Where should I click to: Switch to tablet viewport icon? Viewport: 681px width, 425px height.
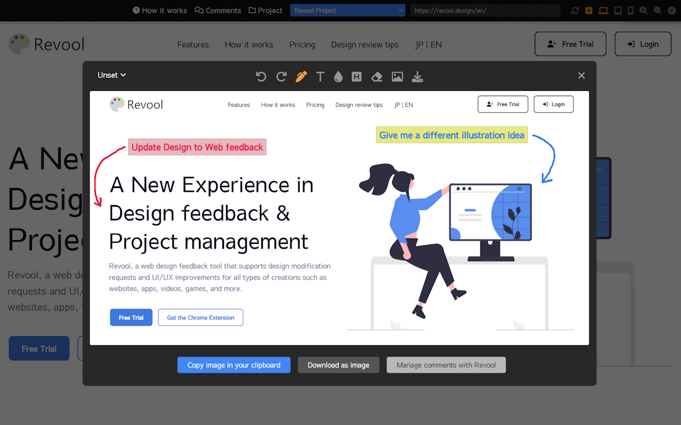[618, 10]
